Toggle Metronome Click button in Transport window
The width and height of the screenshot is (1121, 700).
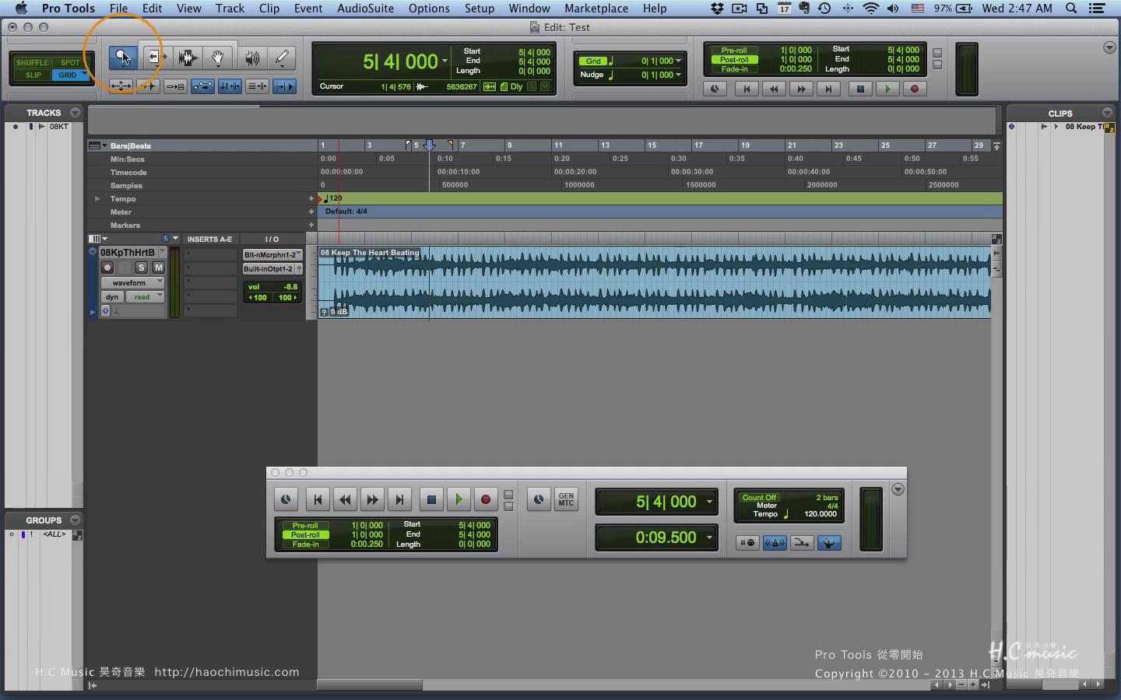pyautogui.click(x=775, y=543)
